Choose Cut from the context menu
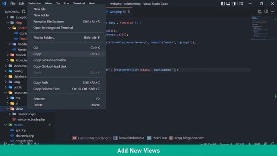This screenshot has width=277, height=156. pyautogui.click(x=67, y=48)
